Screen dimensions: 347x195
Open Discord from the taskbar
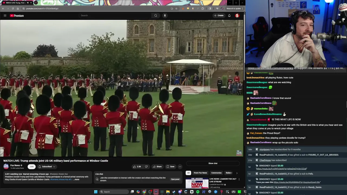click(x=180, y=192)
